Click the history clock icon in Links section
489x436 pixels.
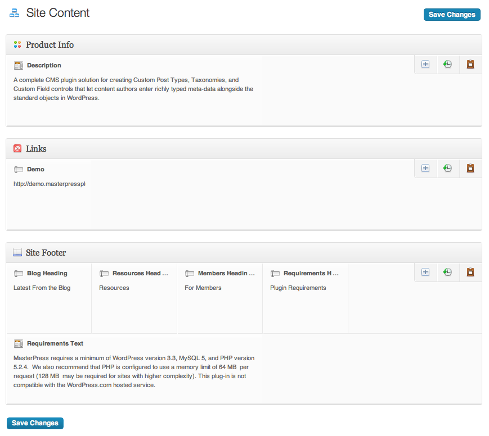point(447,168)
